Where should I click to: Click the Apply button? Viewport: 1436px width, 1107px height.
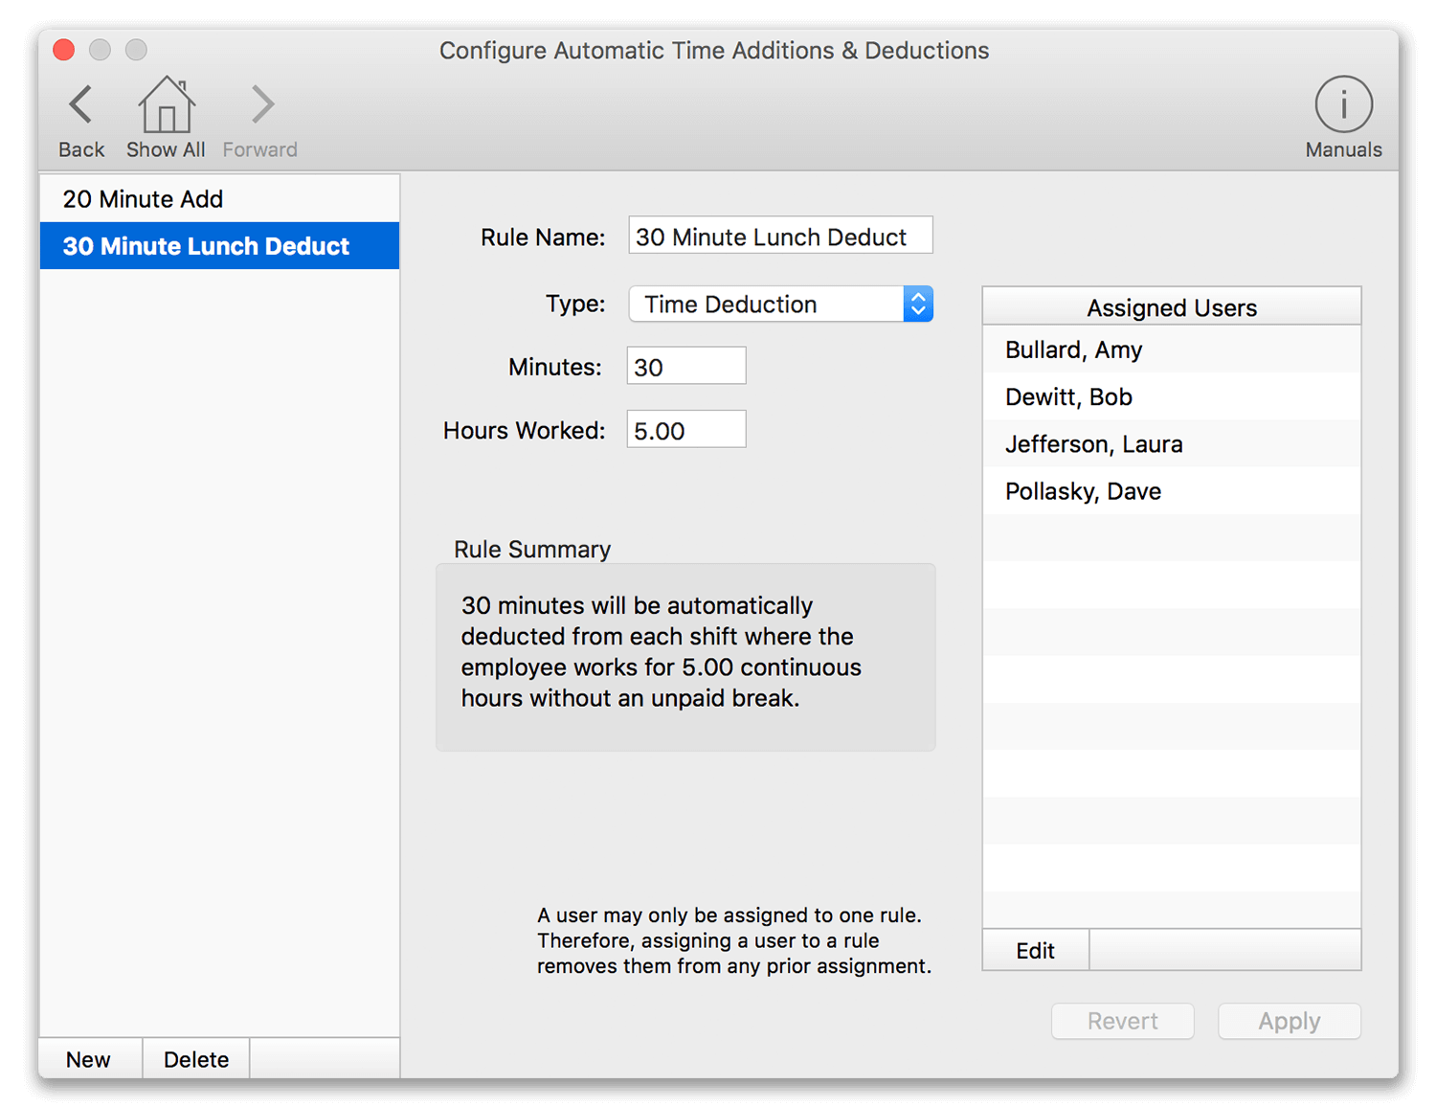[x=1289, y=1021]
